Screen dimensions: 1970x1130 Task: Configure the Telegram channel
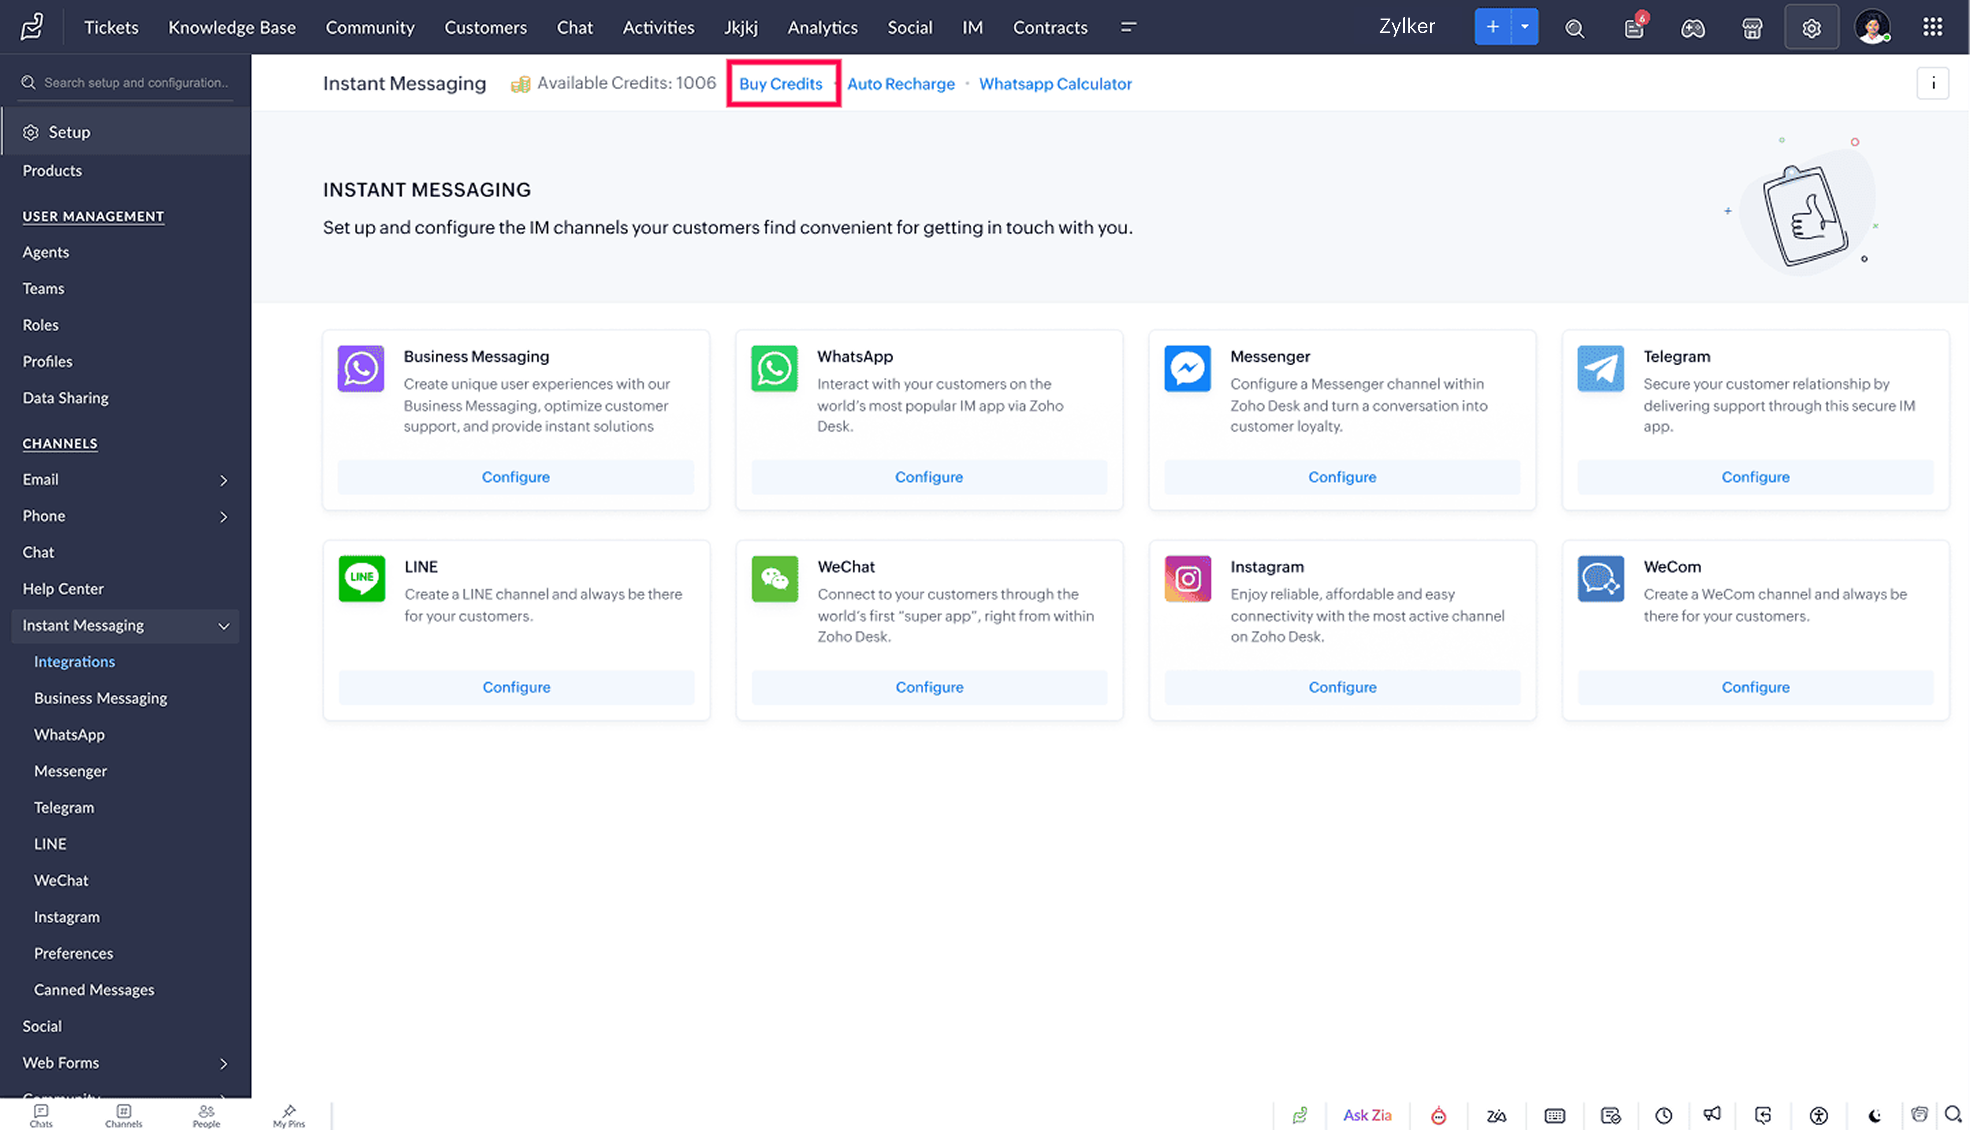1754,477
